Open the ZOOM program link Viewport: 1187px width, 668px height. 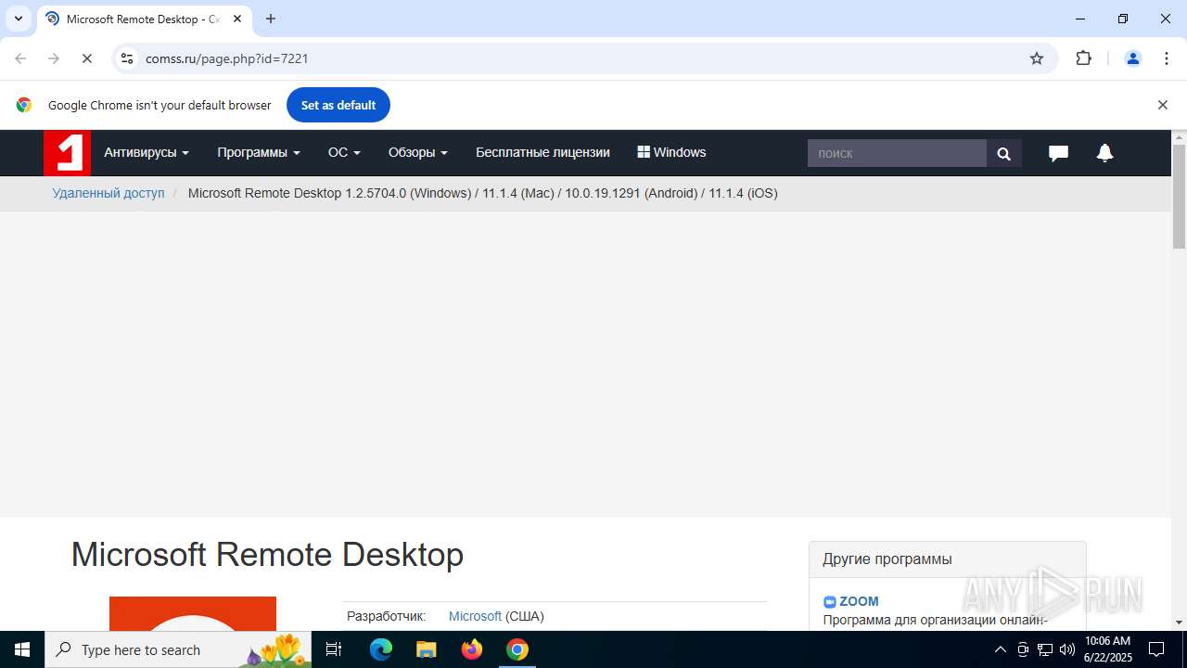coord(859,601)
